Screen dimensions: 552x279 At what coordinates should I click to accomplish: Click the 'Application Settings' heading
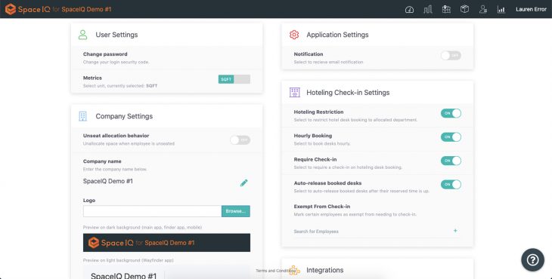coord(337,35)
